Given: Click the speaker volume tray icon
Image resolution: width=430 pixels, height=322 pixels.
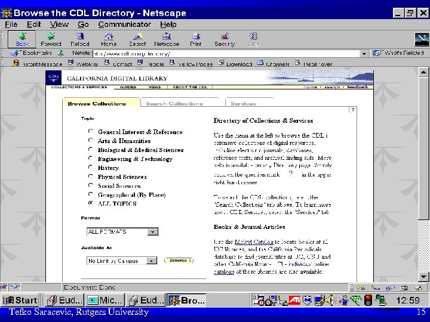Looking at the screenshot, I should [x=329, y=301].
